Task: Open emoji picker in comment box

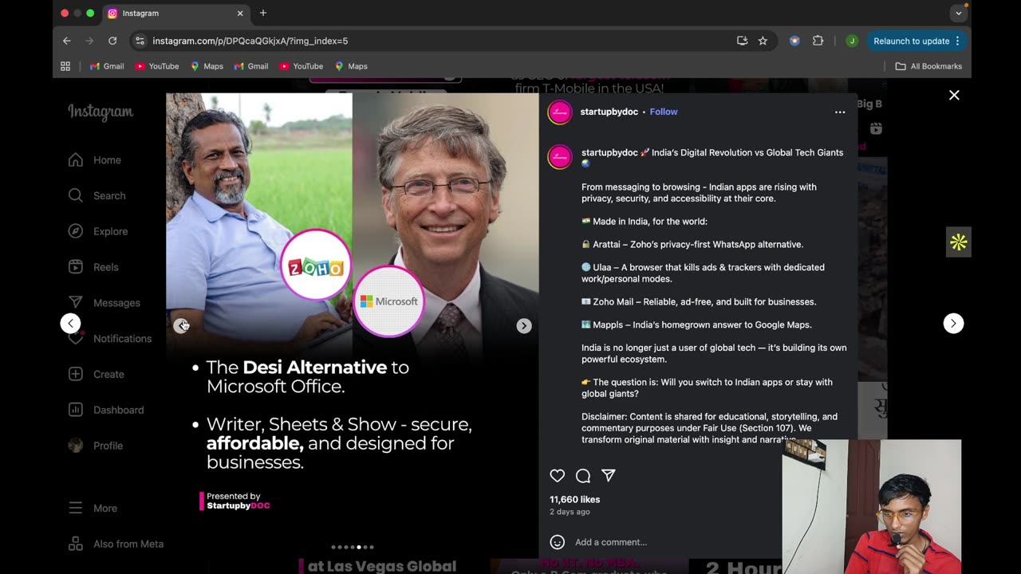Action: tap(558, 542)
